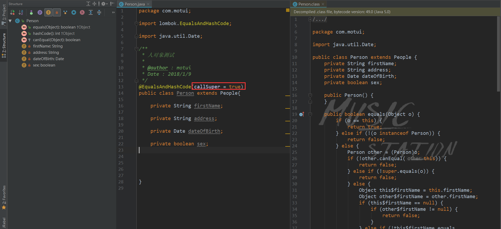Close the Person.class tab
Screen dimensions: 501x229
coord(323,4)
